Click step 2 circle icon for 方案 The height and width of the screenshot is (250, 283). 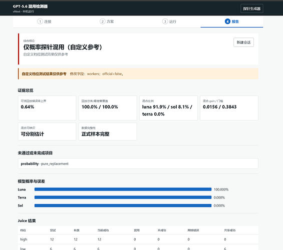(x=102, y=21)
